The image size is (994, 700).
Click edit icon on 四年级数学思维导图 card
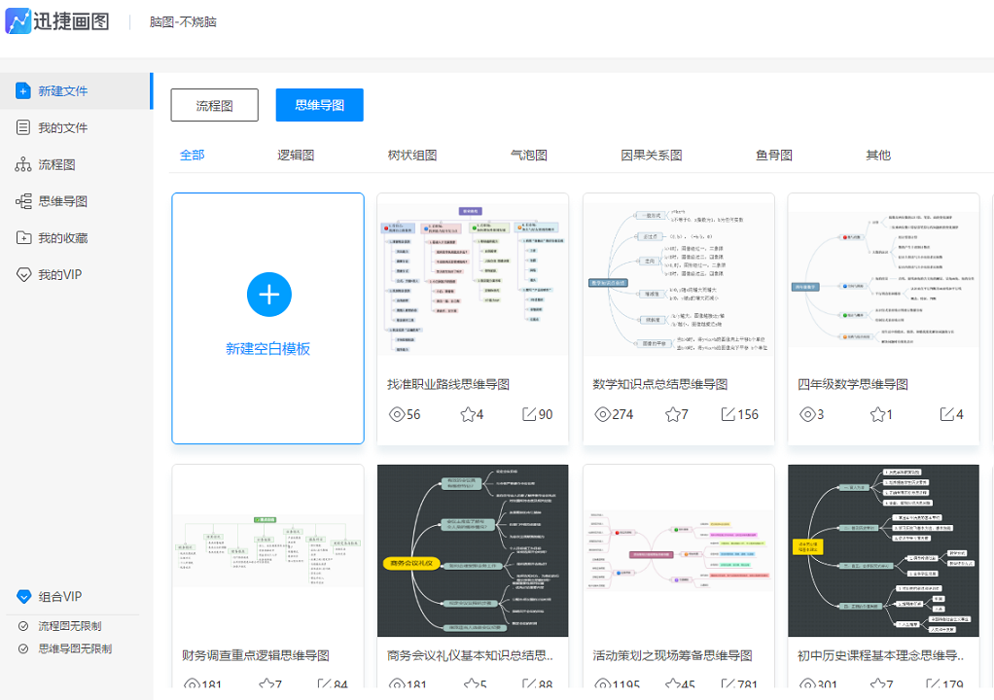click(947, 414)
